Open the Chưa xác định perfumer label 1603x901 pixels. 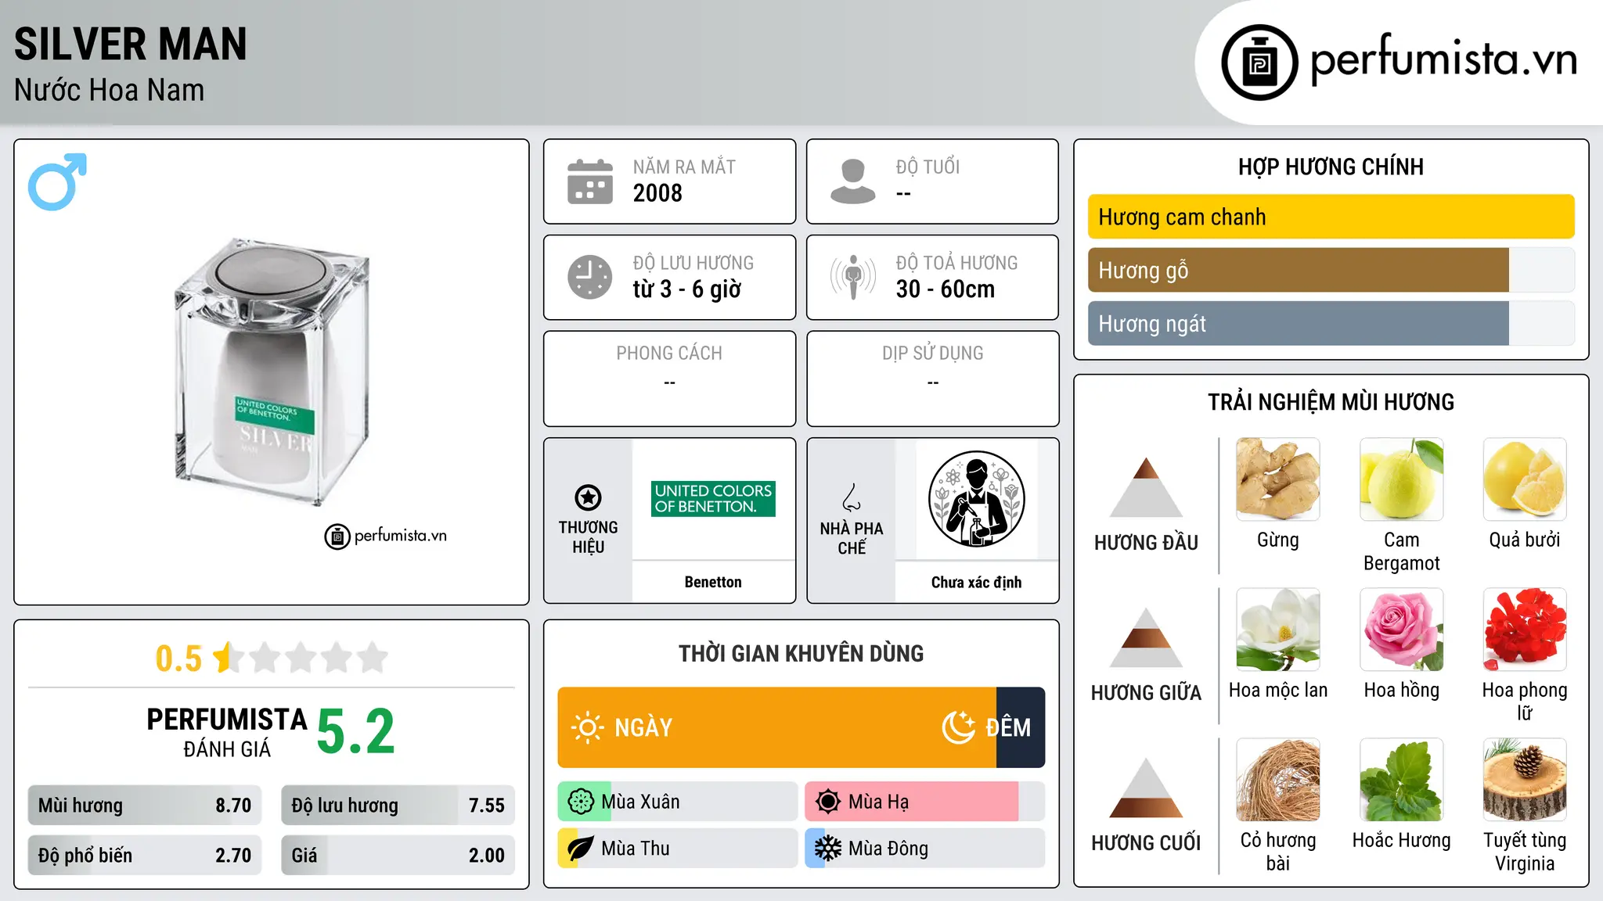pos(976,582)
